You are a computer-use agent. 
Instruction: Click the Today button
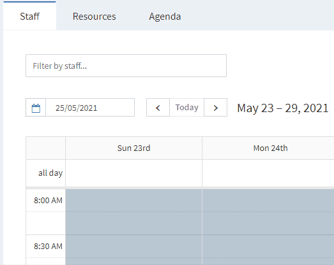187,108
